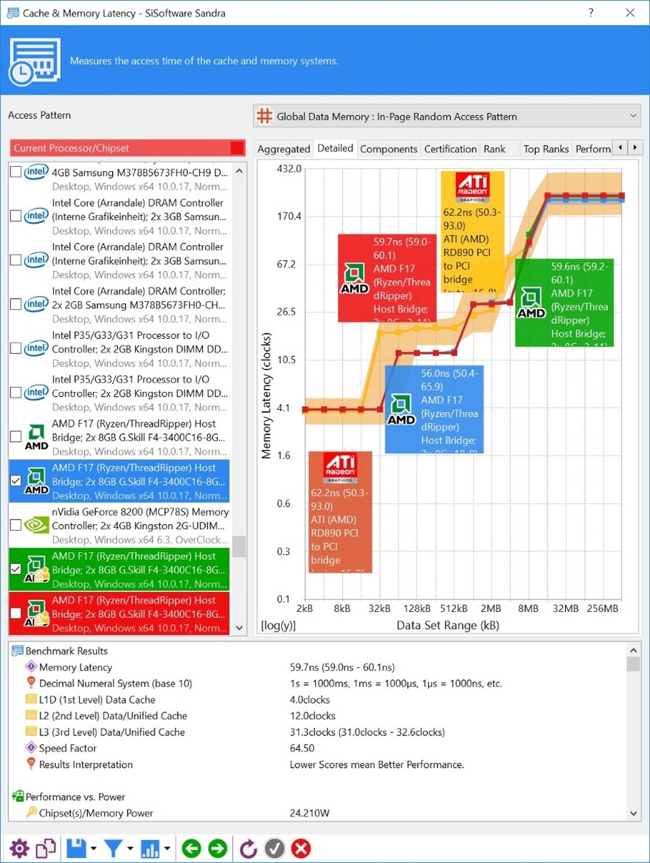650x863 pixels.
Task: Click the blue 56.0ns AMD chart label
Action: click(435, 409)
